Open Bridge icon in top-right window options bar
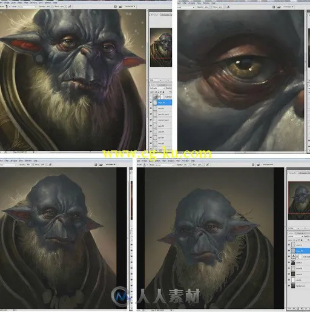This screenshot has height=312, width=310. [x=279, y=7]
